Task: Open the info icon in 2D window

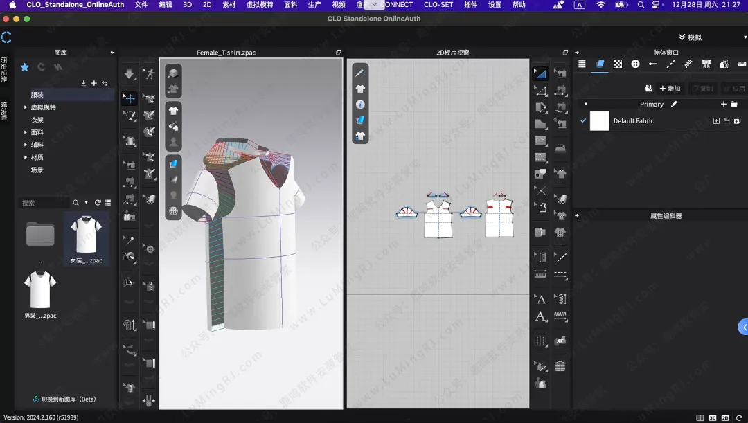Action: [x=360, y=105]
